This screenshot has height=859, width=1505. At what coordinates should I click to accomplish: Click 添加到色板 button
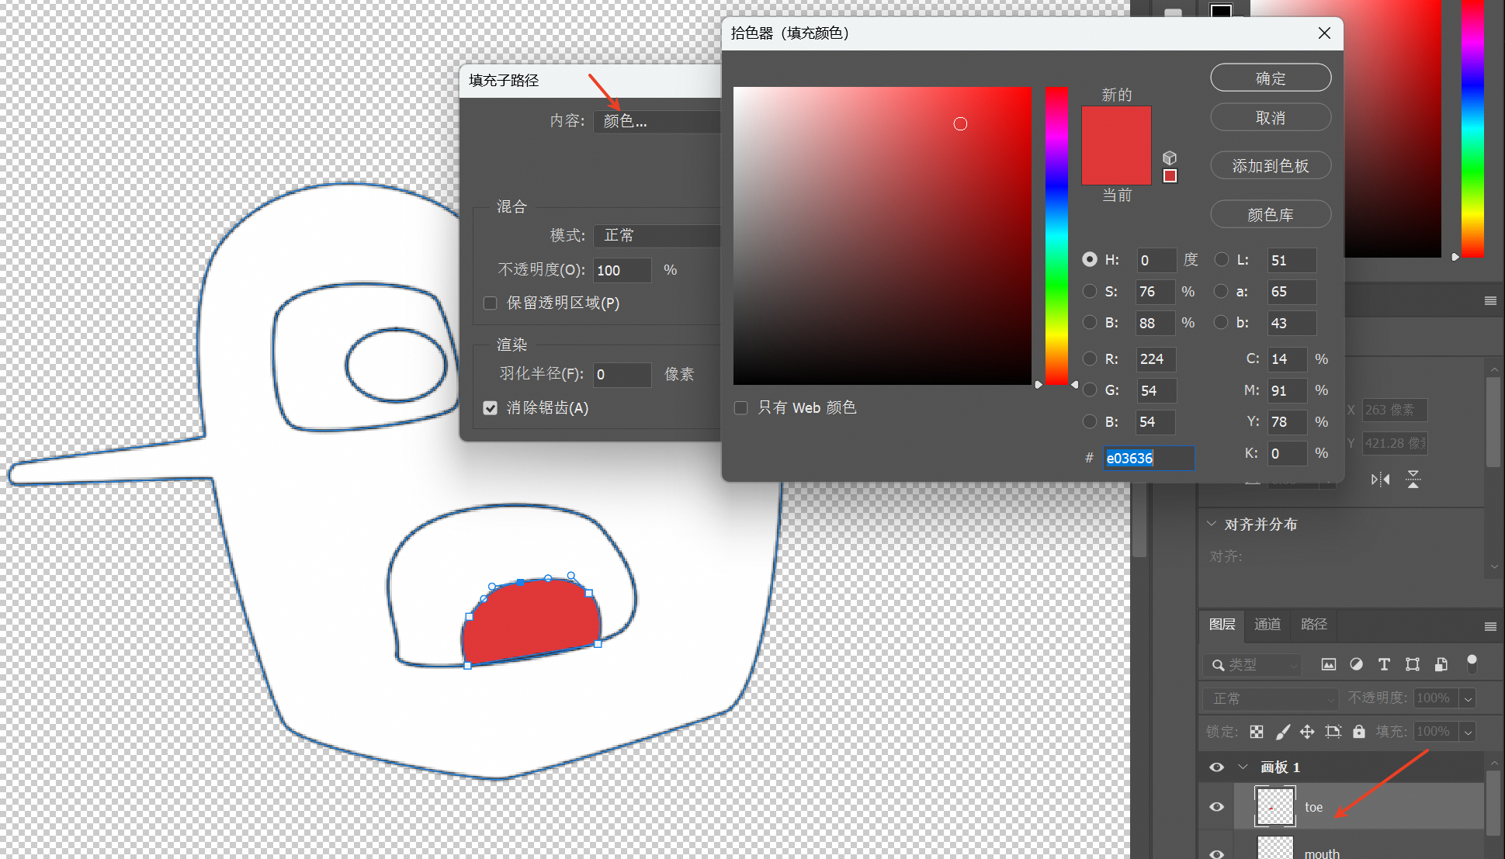[1270, 166]
